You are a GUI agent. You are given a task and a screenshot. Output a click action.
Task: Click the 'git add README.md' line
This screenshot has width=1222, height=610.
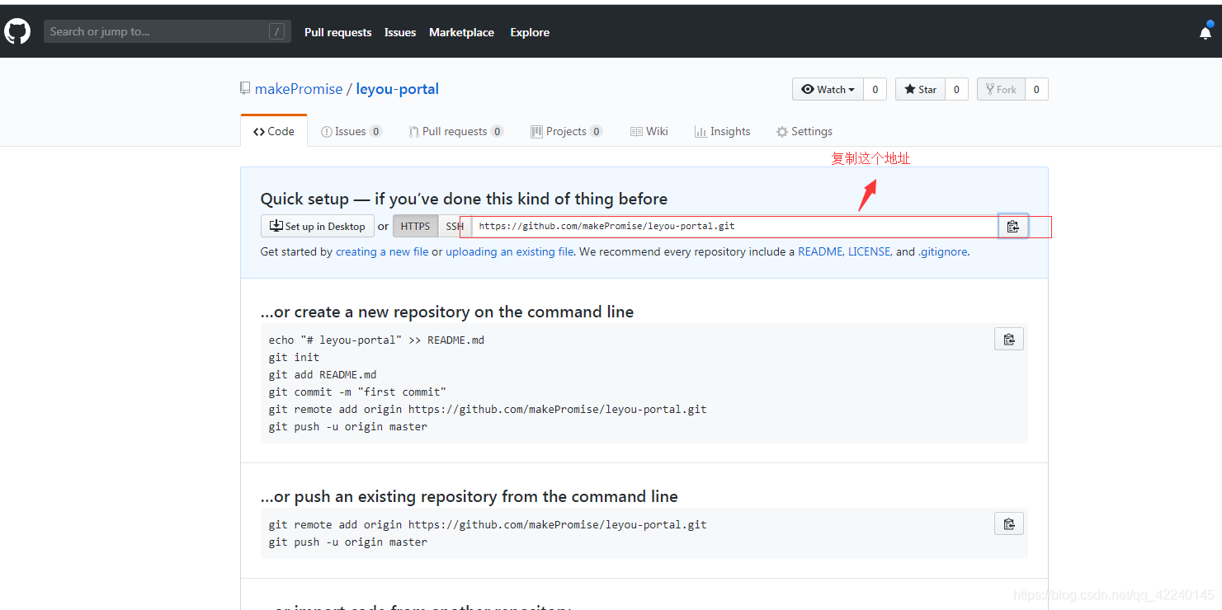[x=323, y=374]
